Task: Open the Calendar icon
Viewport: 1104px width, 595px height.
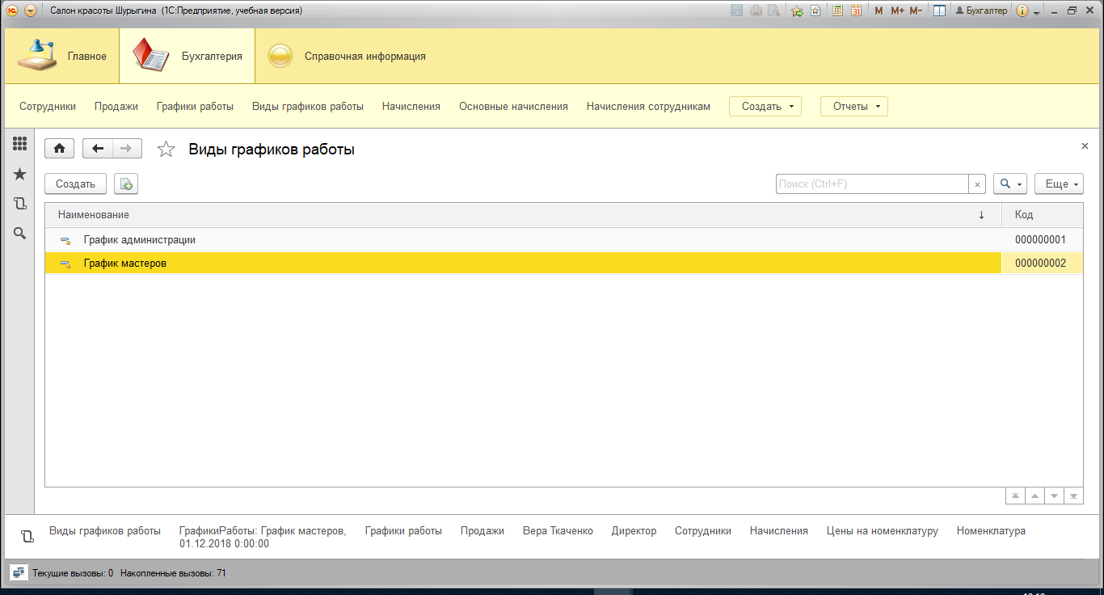Action: pos(857,11)
